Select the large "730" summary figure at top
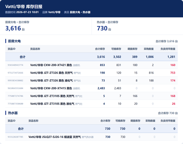Screen dimensions: 183x144 102,28
